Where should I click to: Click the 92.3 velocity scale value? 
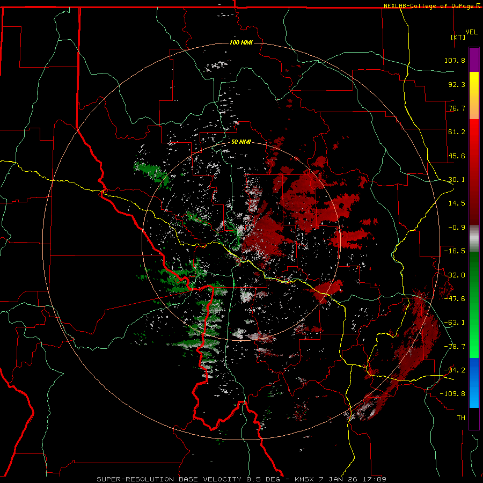click(457, 84)
